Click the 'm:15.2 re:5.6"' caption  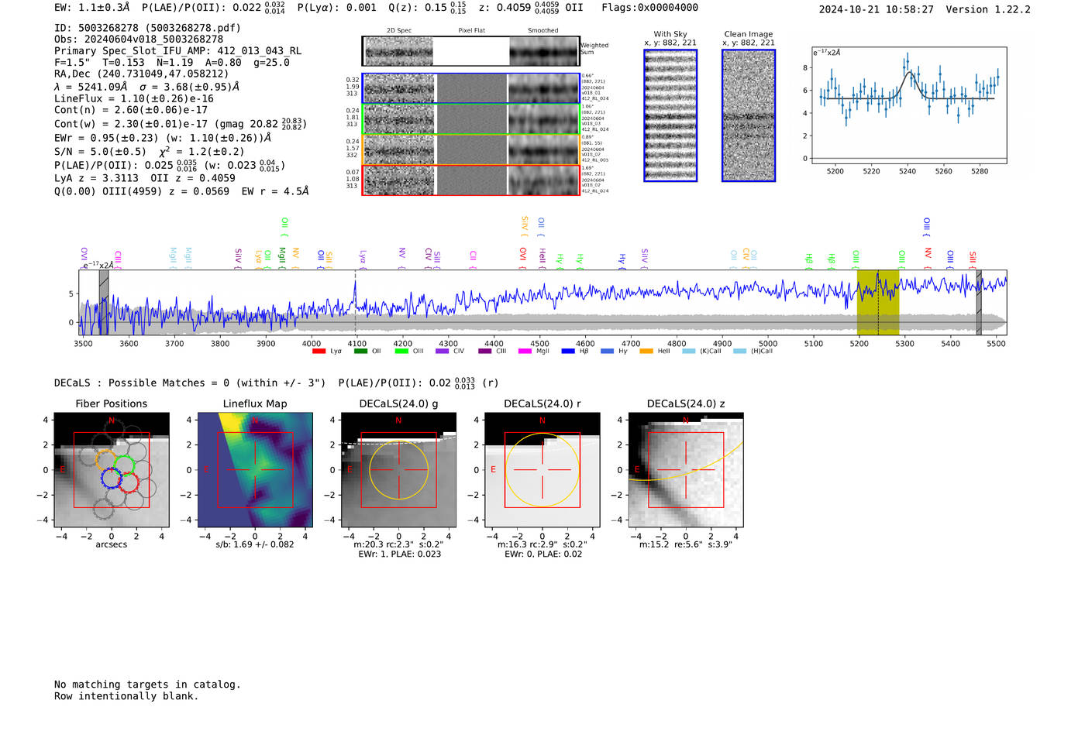click(x=686, y=544)
